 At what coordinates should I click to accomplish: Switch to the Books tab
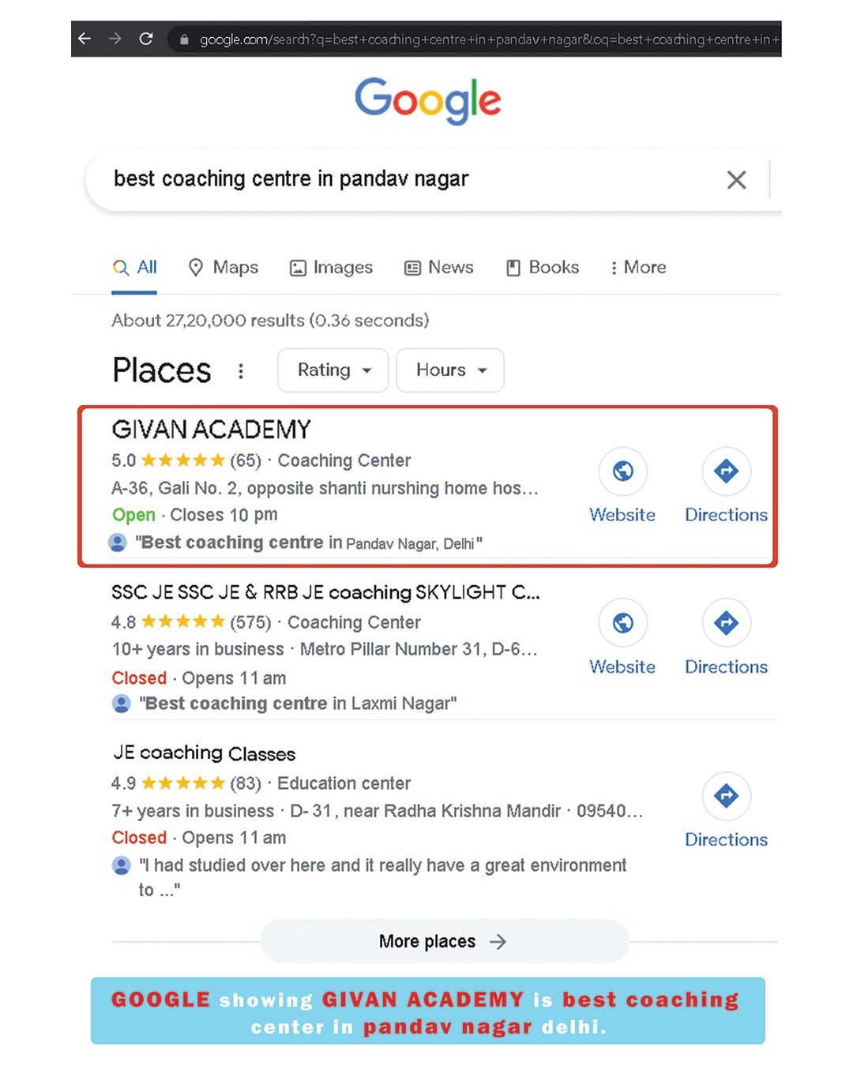pos(543,268)
